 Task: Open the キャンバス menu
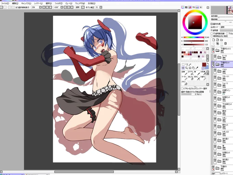point(26,3)
